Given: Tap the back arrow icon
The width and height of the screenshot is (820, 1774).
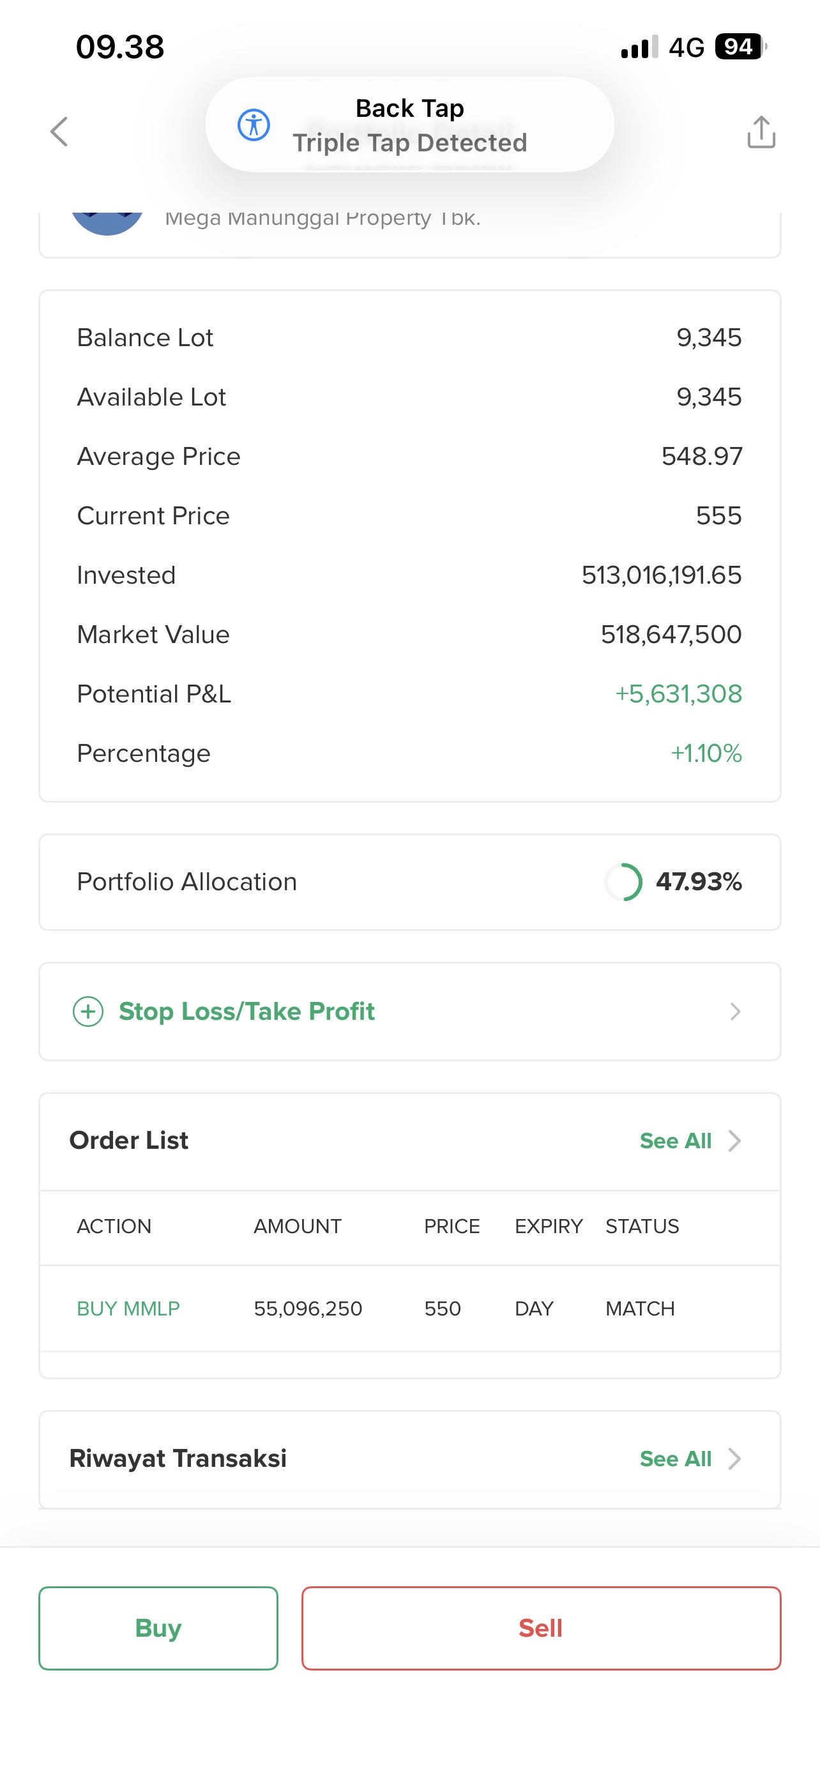Looking at the screenshot, I should click(x=60, y=132).
